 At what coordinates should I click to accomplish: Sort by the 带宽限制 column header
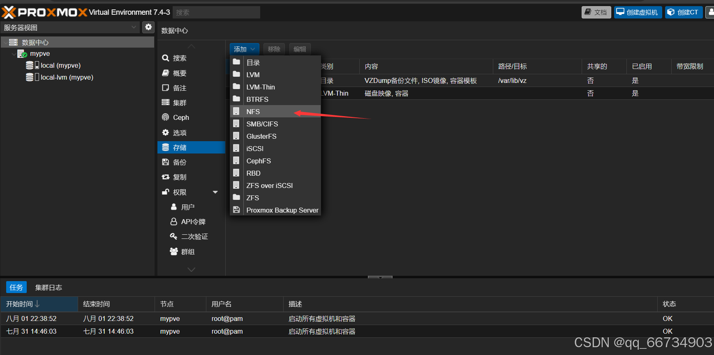(693, 66)
